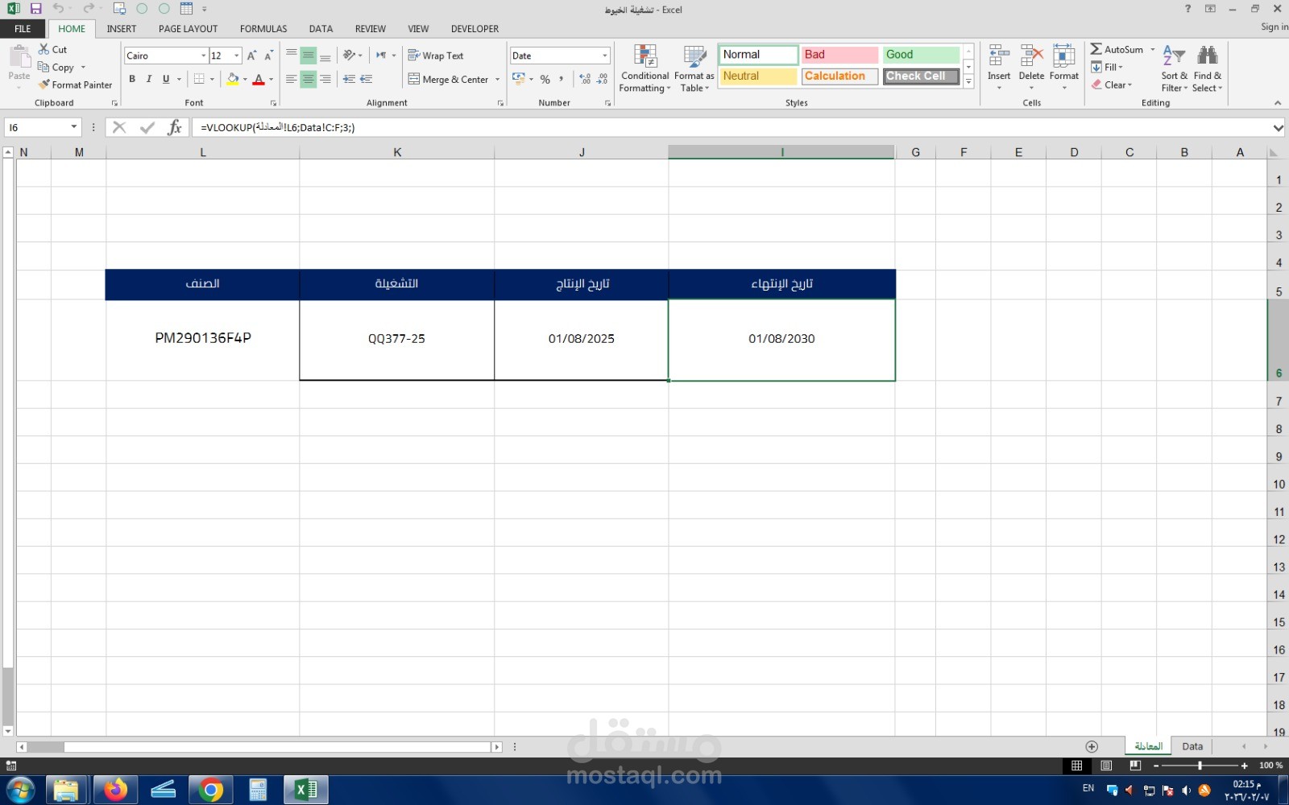Click the Insert Function fx icon

pyautogui.click(x=175, y=127)
